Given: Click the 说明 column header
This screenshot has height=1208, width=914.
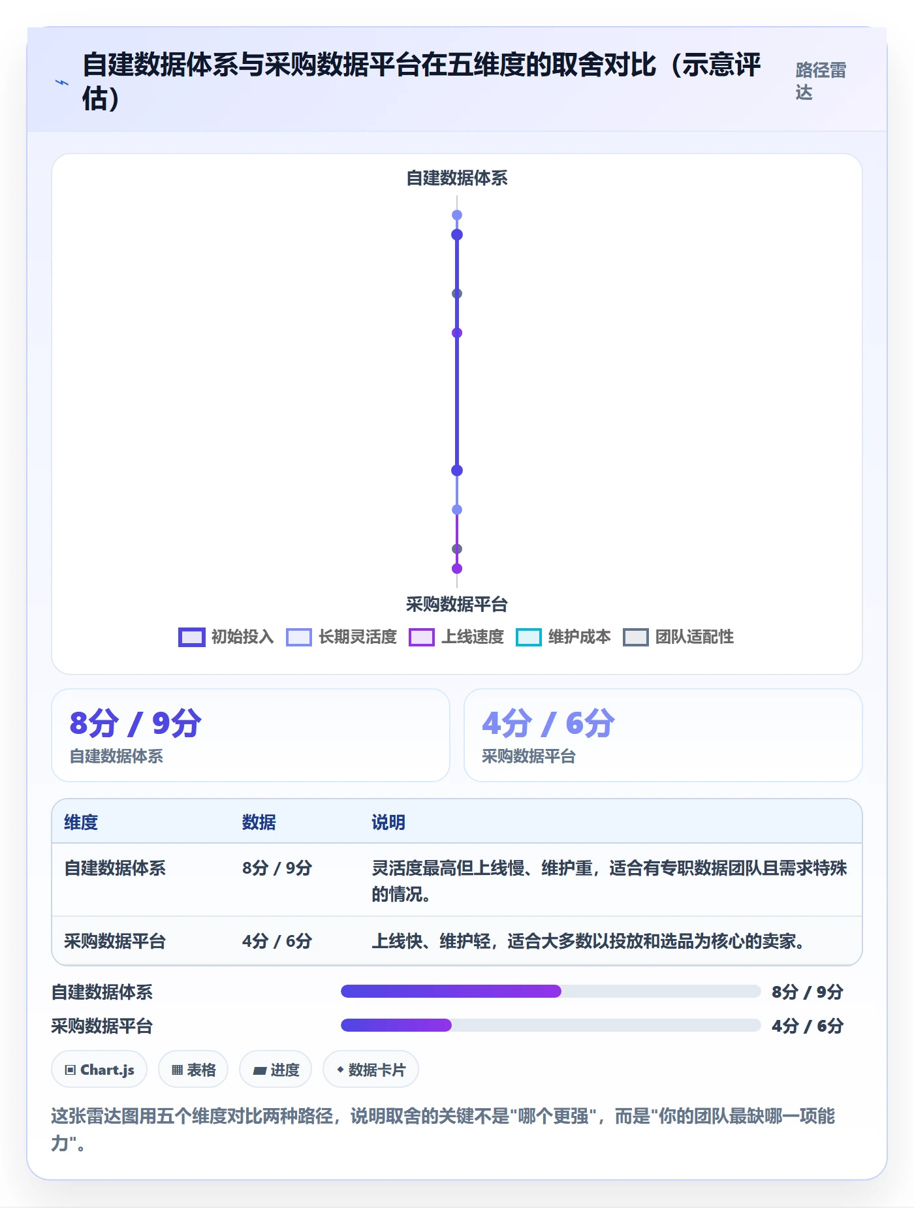Looking at the screenshot, I should (388, 822).
